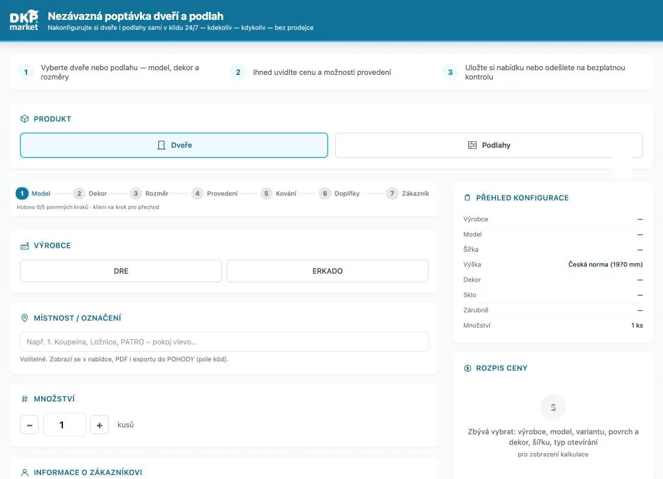Increase quantity with the plus button
Viewport: 663px width, 479px height.
pyautogui.click(x=99, y=425)
